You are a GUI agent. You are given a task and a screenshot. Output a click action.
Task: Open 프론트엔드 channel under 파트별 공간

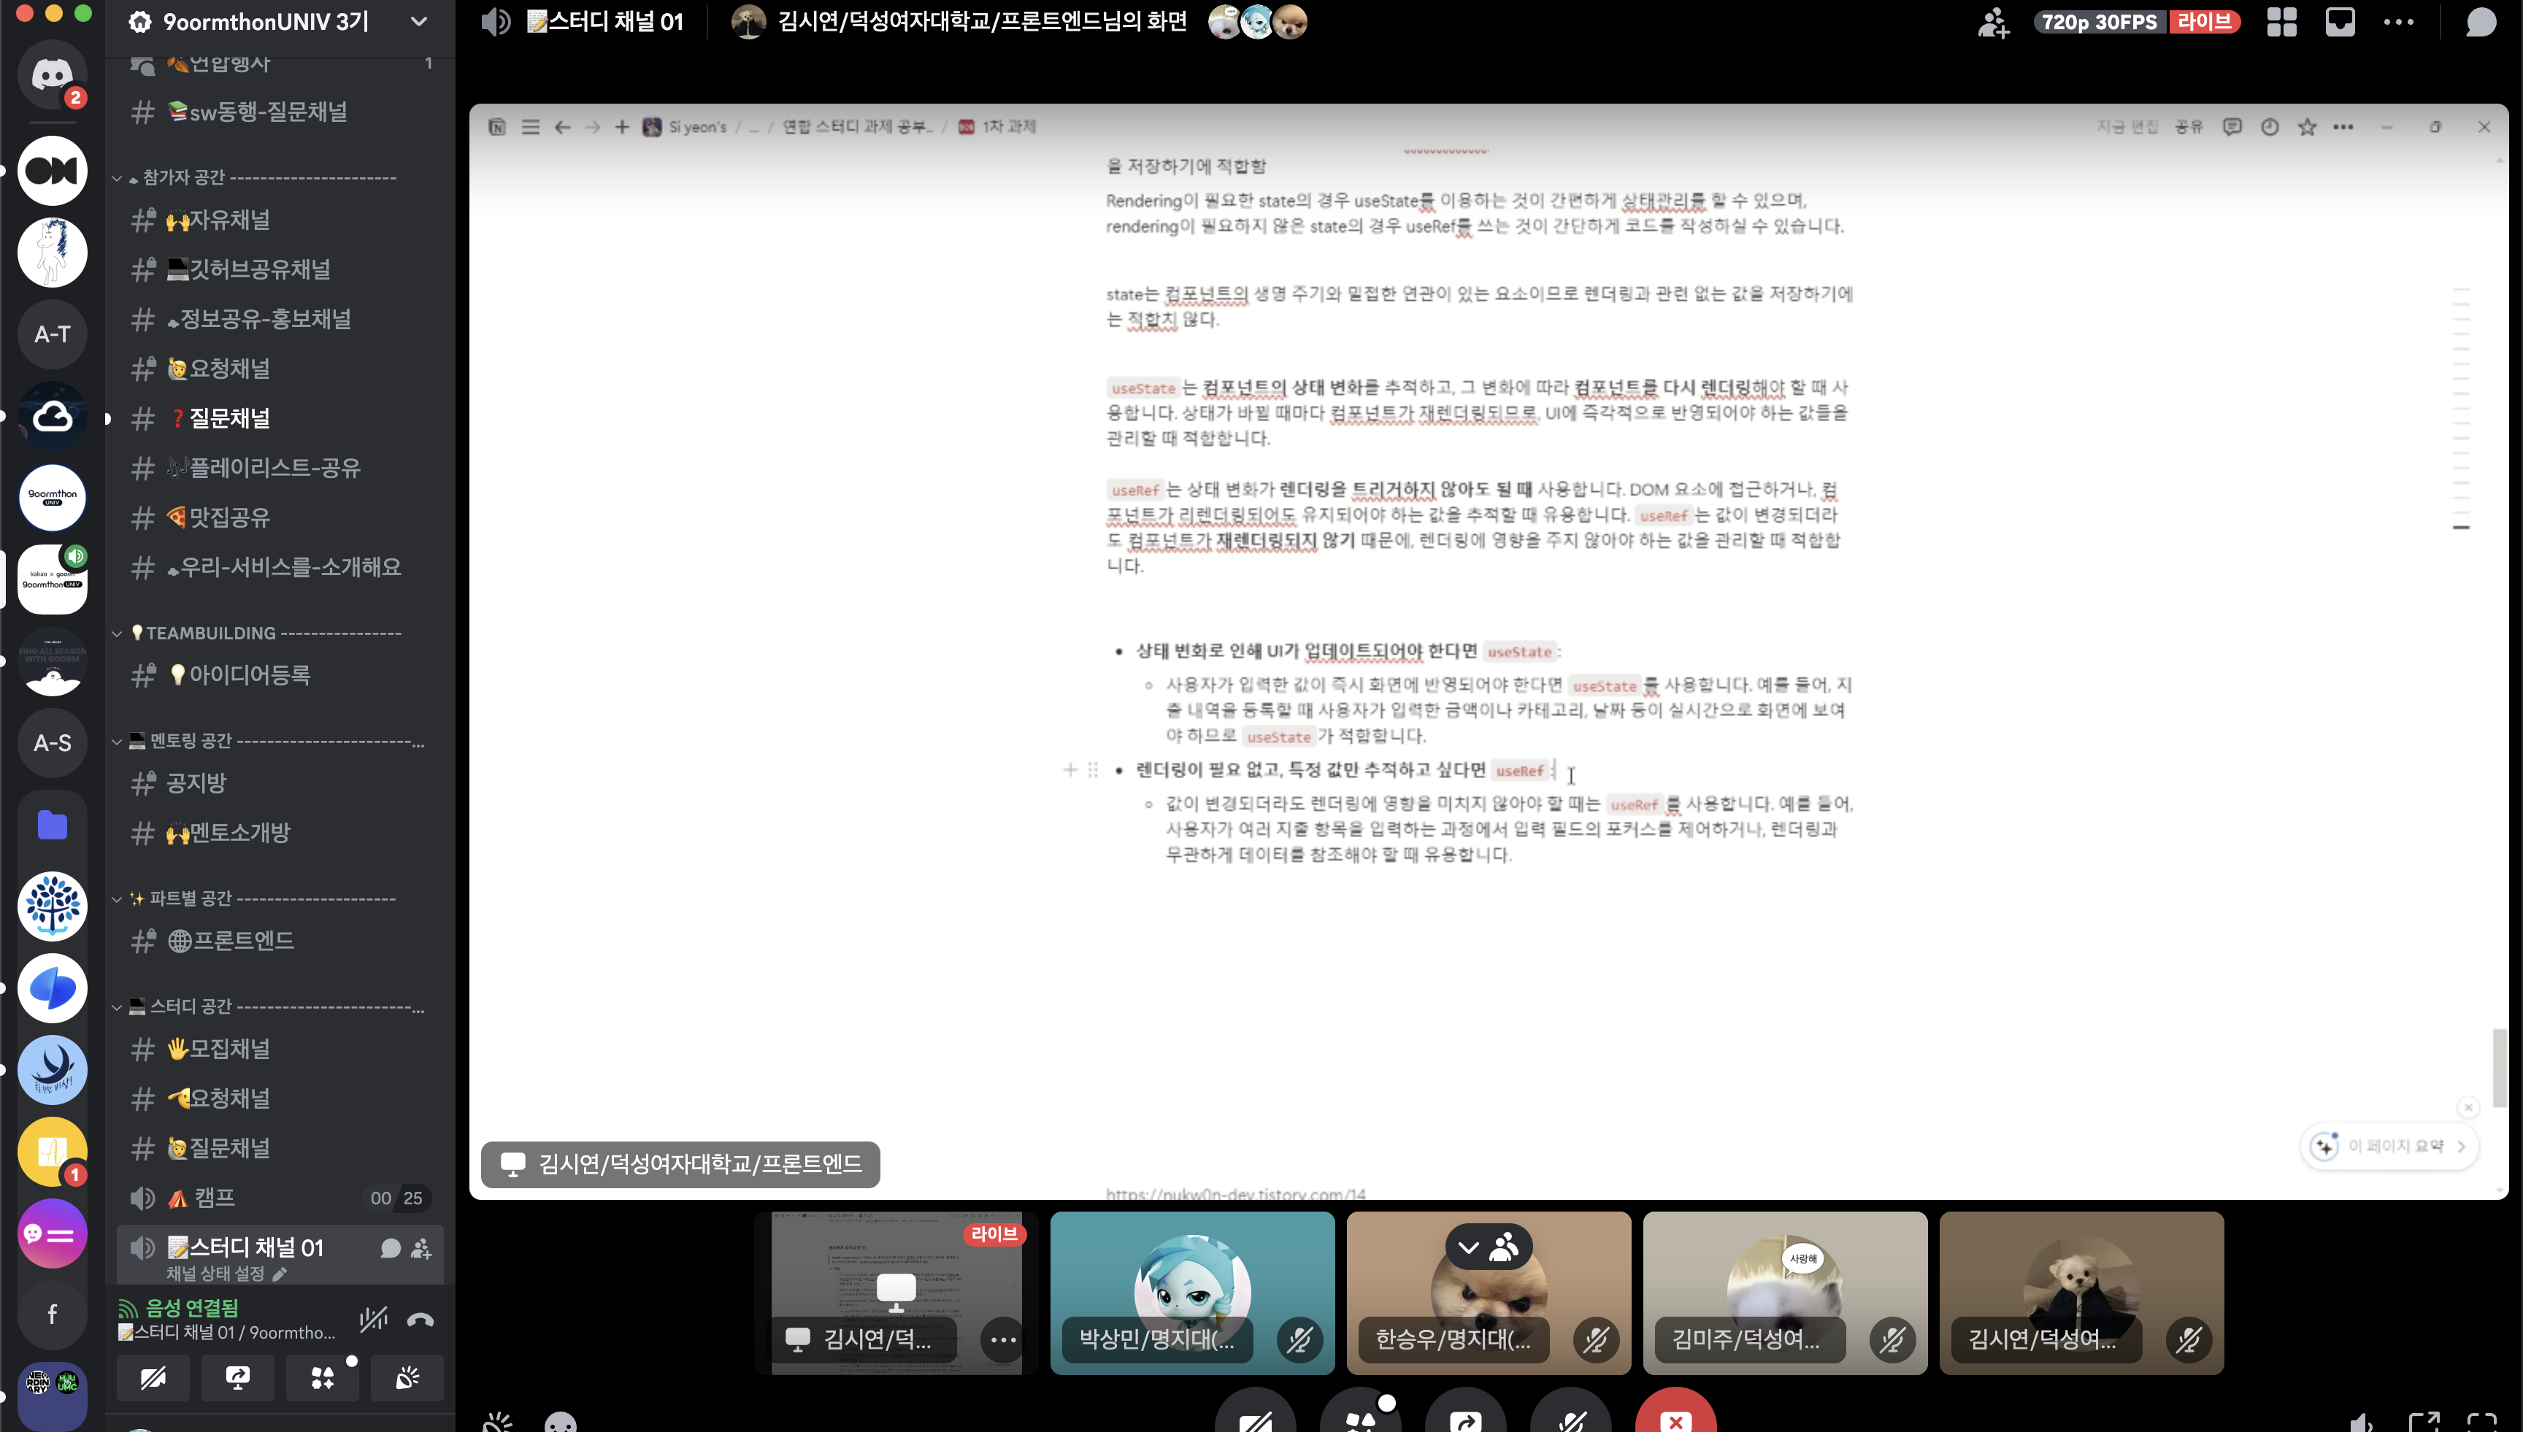(243, 942)
